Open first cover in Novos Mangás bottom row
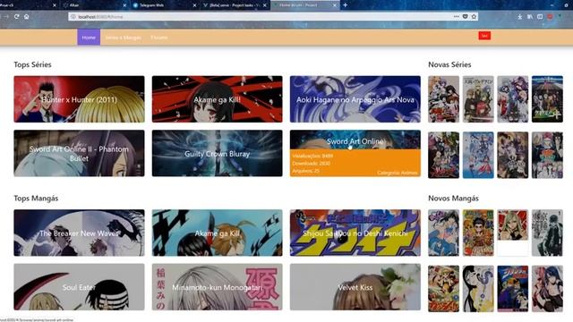Viewport: 573px width, 322px height. pos(444,288)
